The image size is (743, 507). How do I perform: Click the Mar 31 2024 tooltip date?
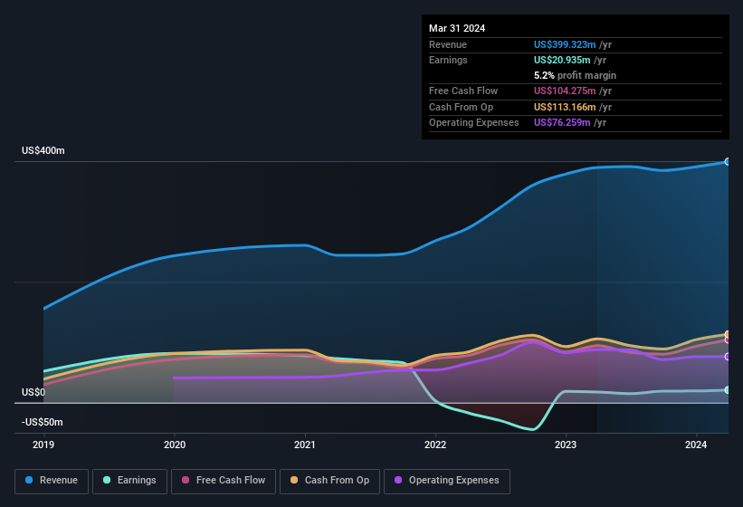click(x=457, y=28)
